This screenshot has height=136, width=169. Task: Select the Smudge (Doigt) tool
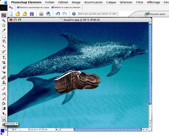click(4, 119)
